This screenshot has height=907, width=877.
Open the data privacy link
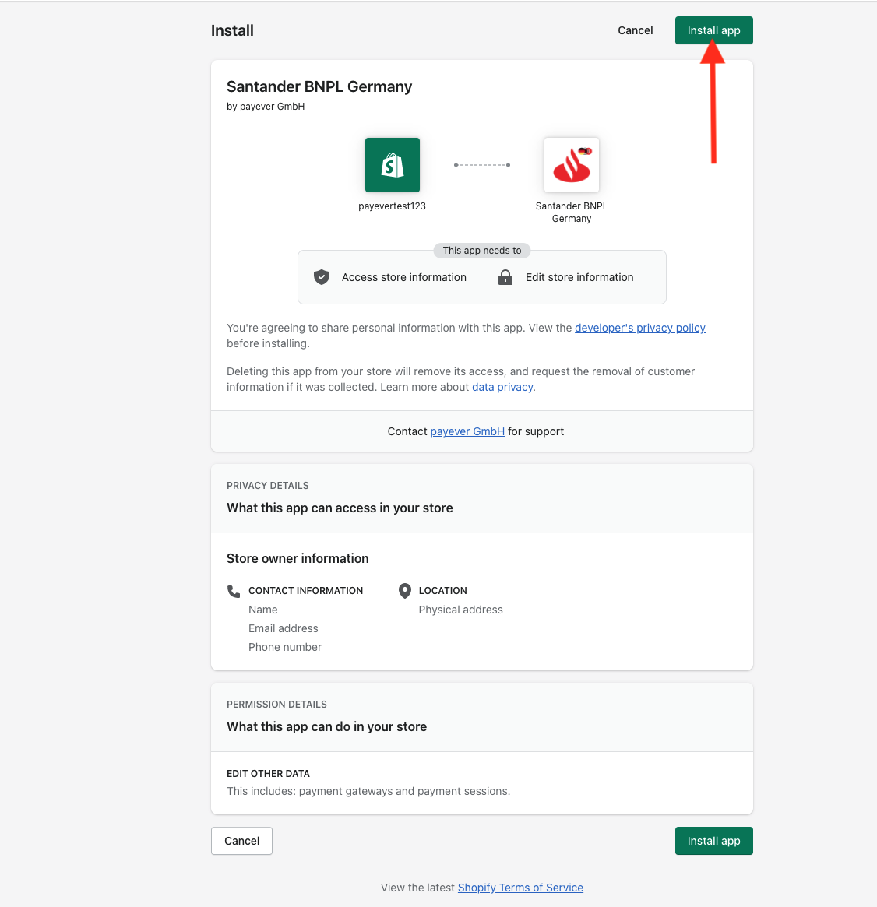click(502, 387)
